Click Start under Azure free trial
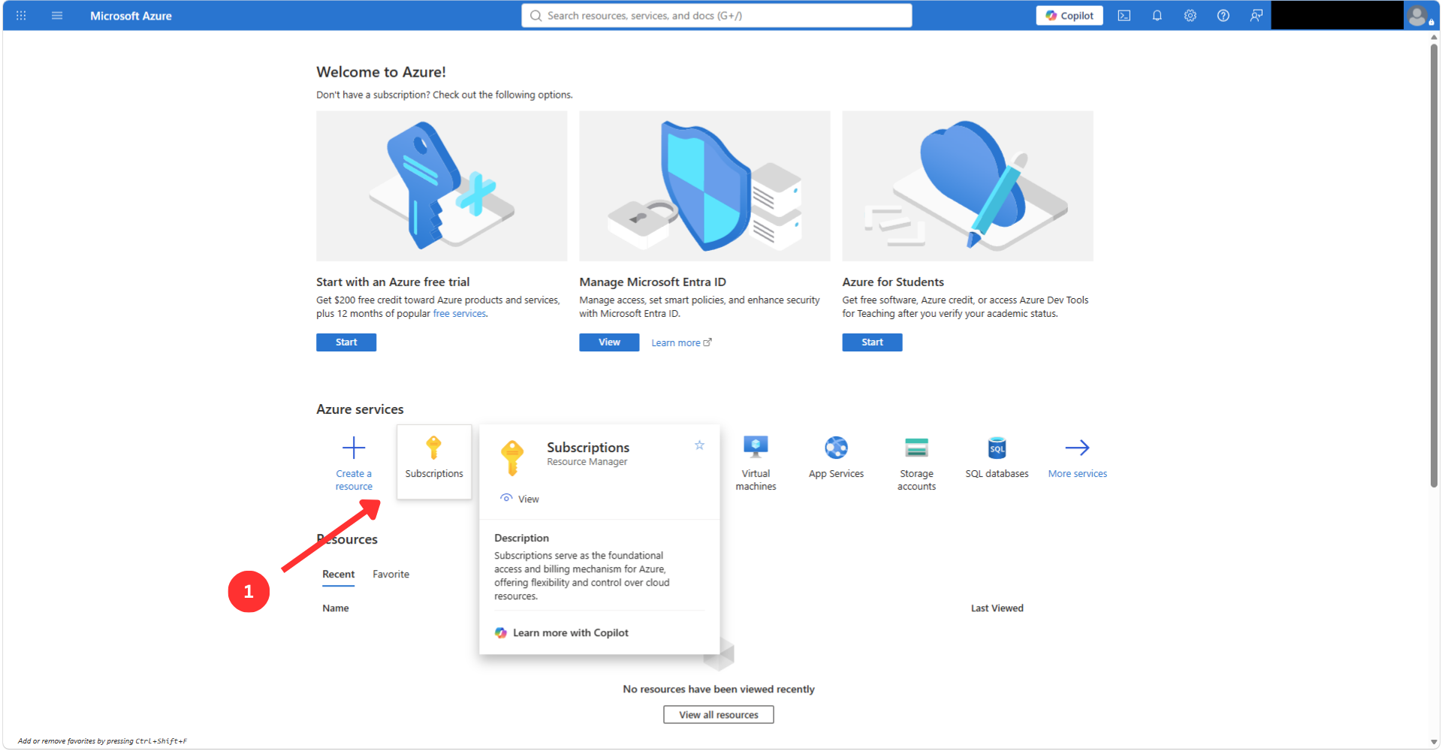This screenshot has width=1442, height=751. click(x=346, y=342)
